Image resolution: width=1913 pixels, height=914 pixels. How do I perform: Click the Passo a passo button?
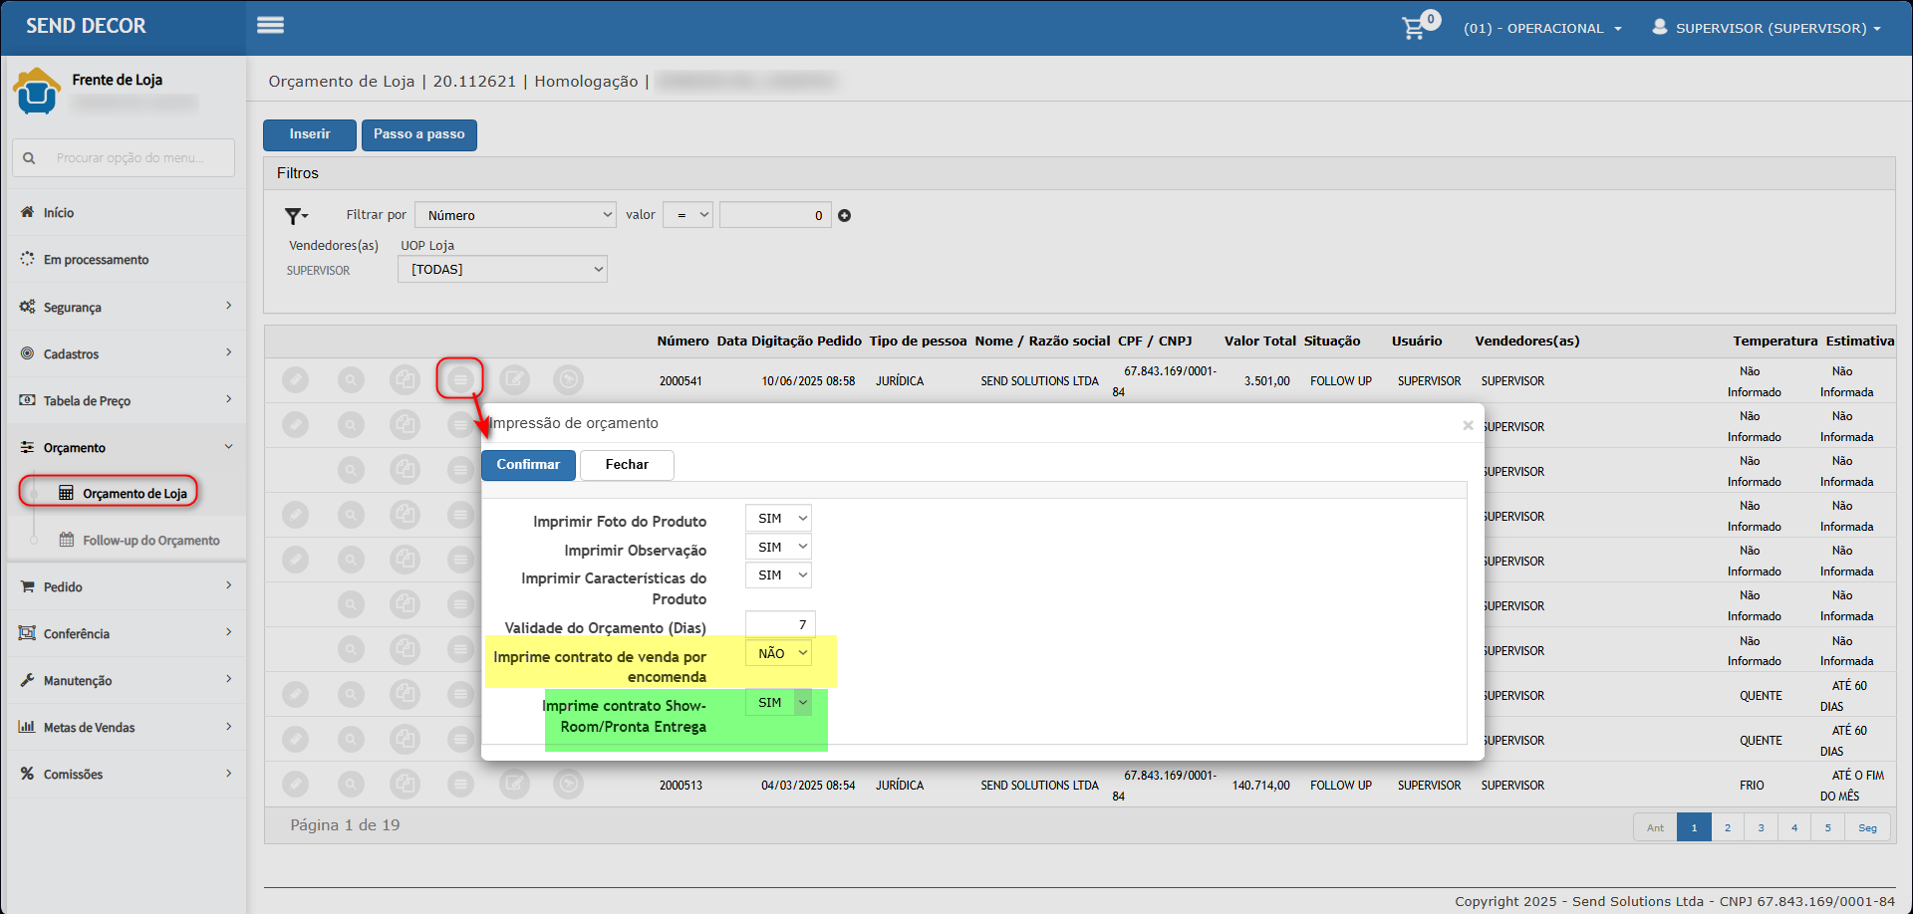coord(419,134)
